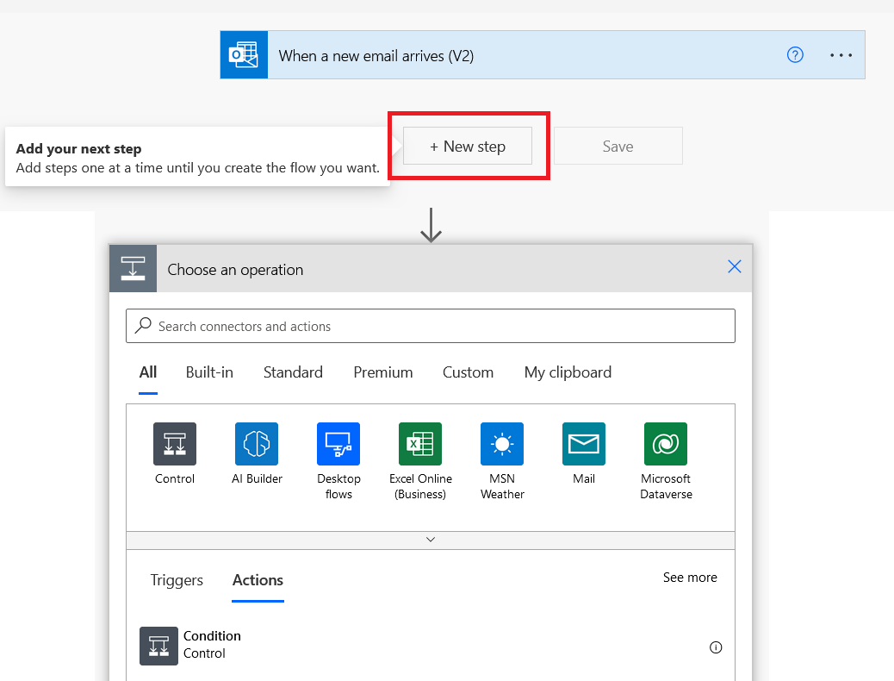Open the Premium connectors tab
The image size is (894, 681).
click(383, 372)
